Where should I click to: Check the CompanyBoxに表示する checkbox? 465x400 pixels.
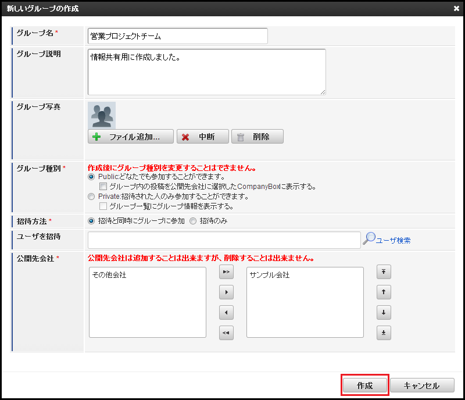[x=103, y=187]
